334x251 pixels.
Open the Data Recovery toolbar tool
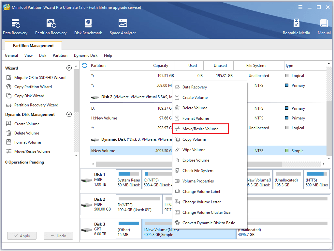(15, 27)
